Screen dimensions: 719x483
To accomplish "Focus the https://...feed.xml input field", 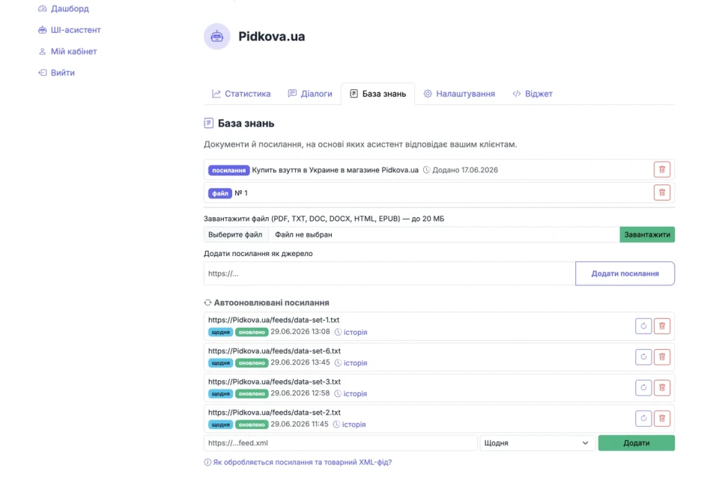I will point(341,443).
